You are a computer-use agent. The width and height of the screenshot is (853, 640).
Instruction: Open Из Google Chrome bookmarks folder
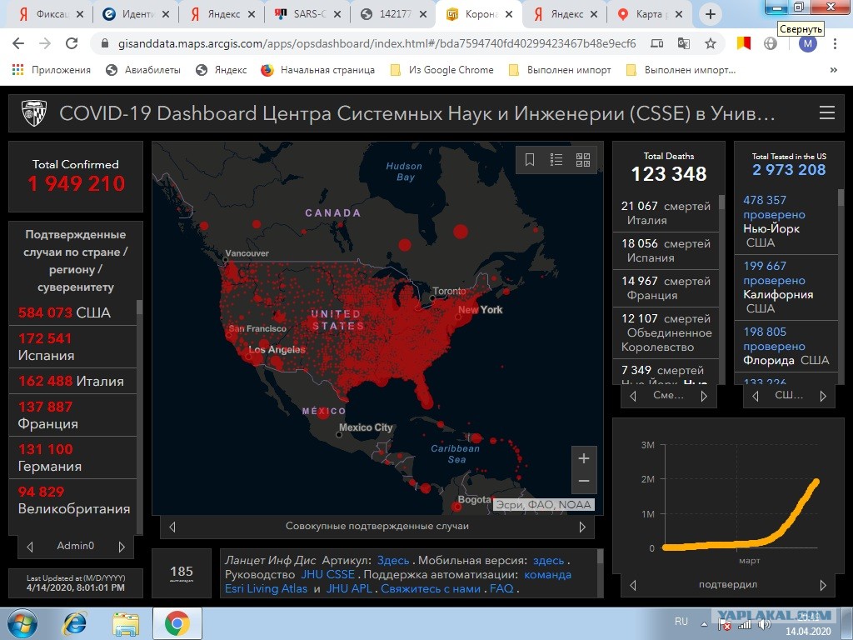441,70
